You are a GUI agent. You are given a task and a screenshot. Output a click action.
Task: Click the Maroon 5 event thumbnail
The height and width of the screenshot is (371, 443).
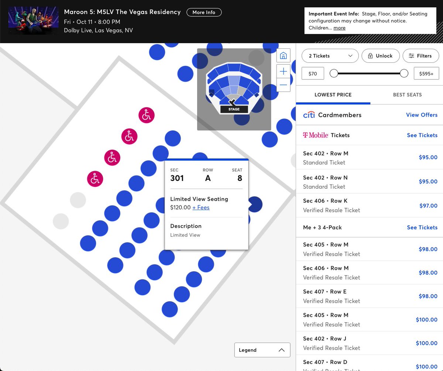point(34,21)
